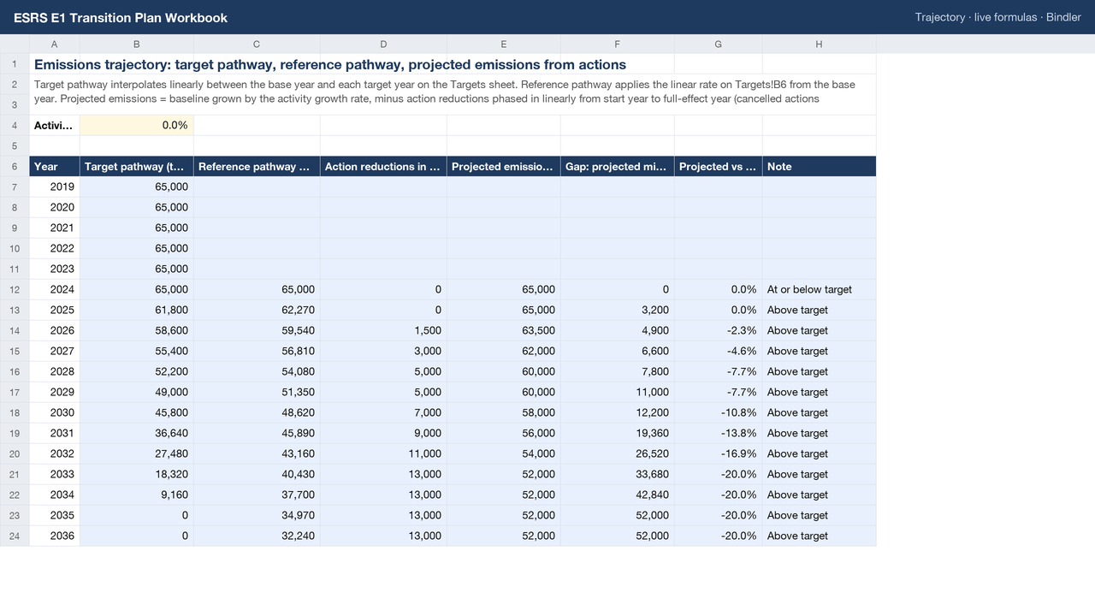The width and height of the screenshot is (1095, 616).
Task: Click the year cell 2024
Action: (x=55, y=289)
